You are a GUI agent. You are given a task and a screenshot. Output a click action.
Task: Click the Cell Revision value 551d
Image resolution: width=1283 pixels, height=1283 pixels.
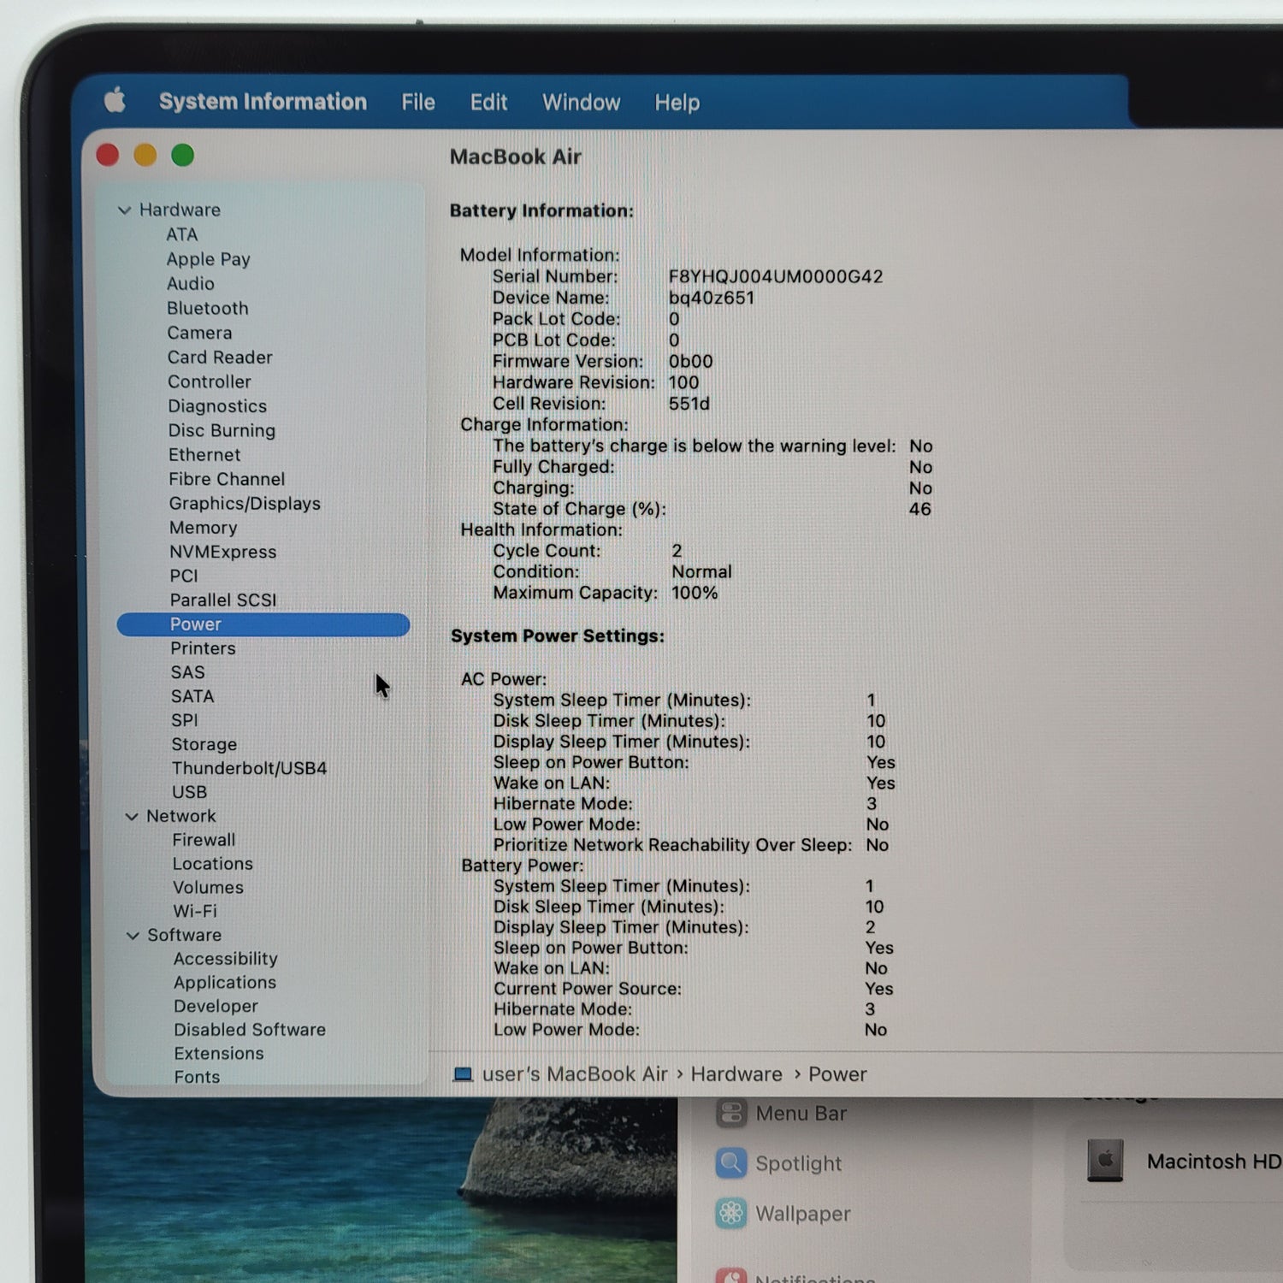pyautogui.click(x=689, y=404)
